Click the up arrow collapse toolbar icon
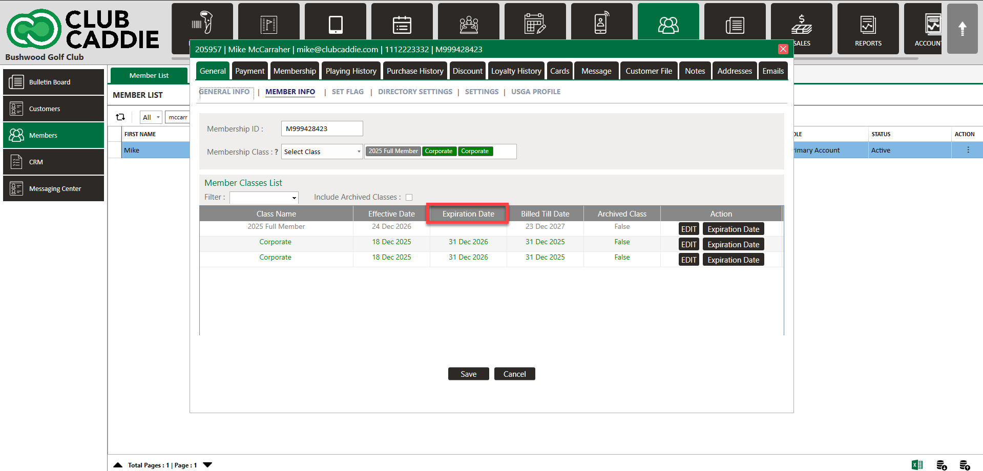The width and height of the screenshot is (983, 471). click(x=962, y=29)
